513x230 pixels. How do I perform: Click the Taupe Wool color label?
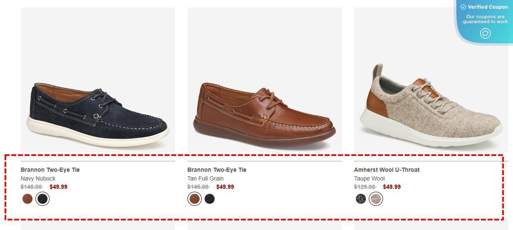point(369,178)
